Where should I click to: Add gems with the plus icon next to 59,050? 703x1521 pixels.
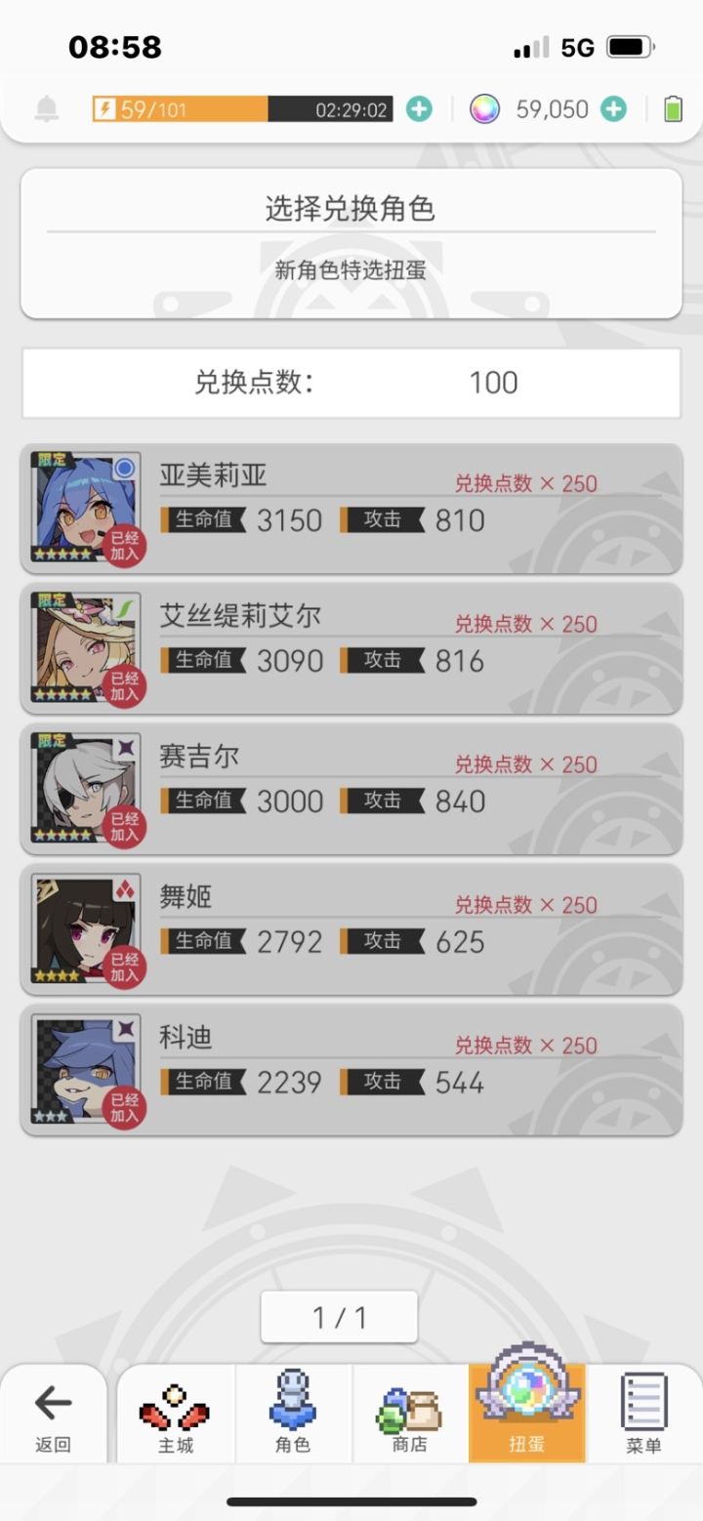click(613, 109)
